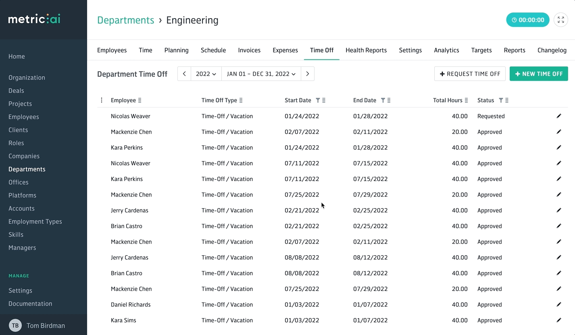Edit Nicolas Weaver's requested time off with the pencil icon

[x=559, y=116]
